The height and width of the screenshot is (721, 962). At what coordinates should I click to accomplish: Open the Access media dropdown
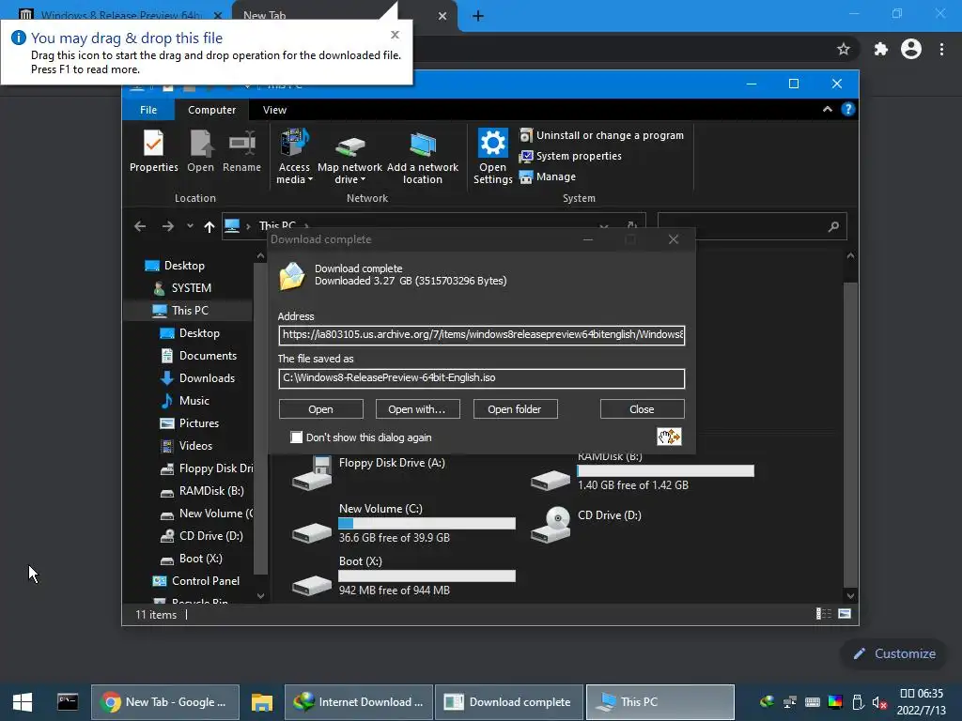point(294,157)
